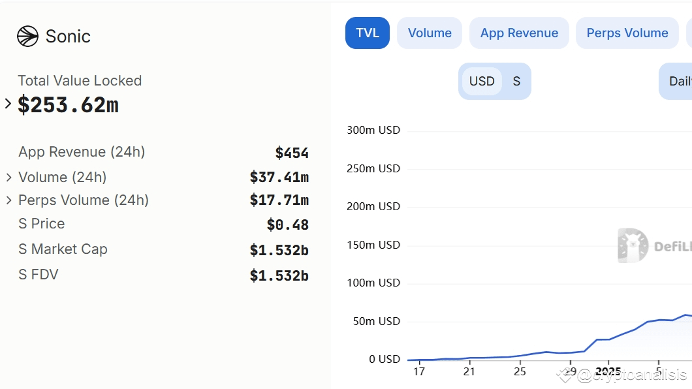Click the $17.71m perps volume value

[279, 200]
